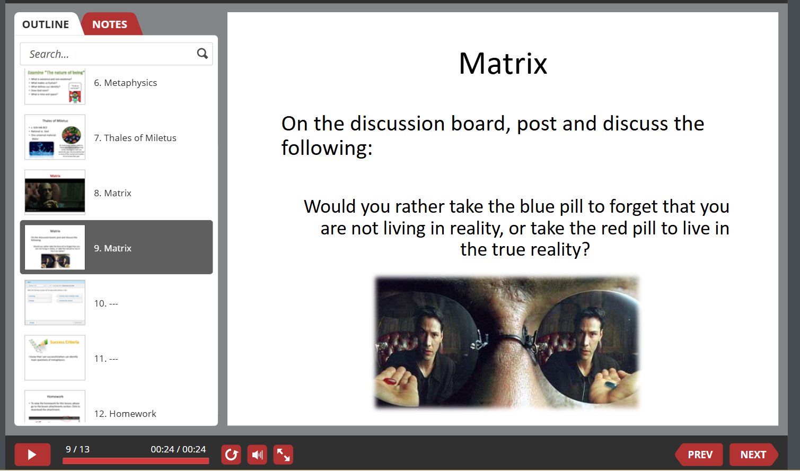Viewport: 800px width, 471px height.
Task: Select current slide 9. Matrix
Action: [x=116, y=247]
